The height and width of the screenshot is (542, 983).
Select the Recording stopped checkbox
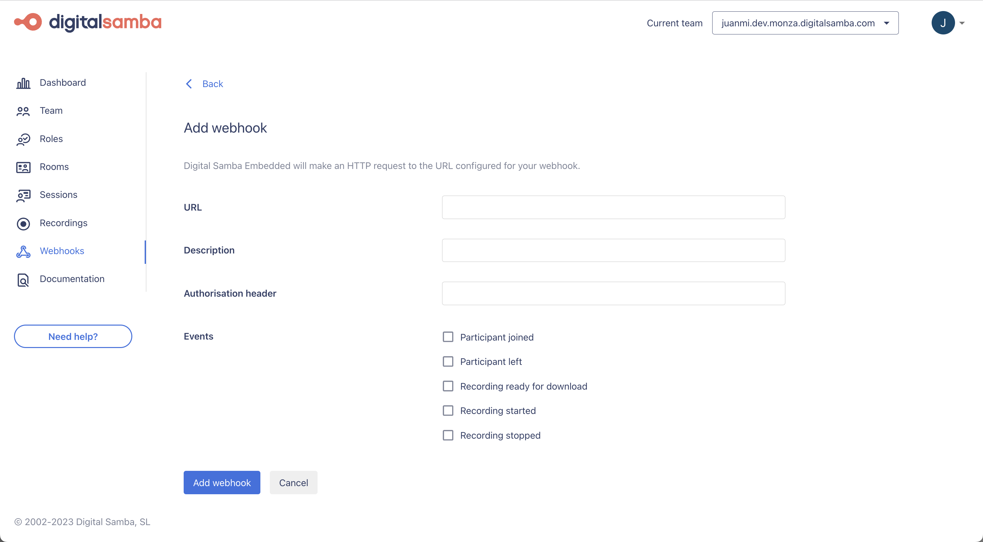click(448, 436)
